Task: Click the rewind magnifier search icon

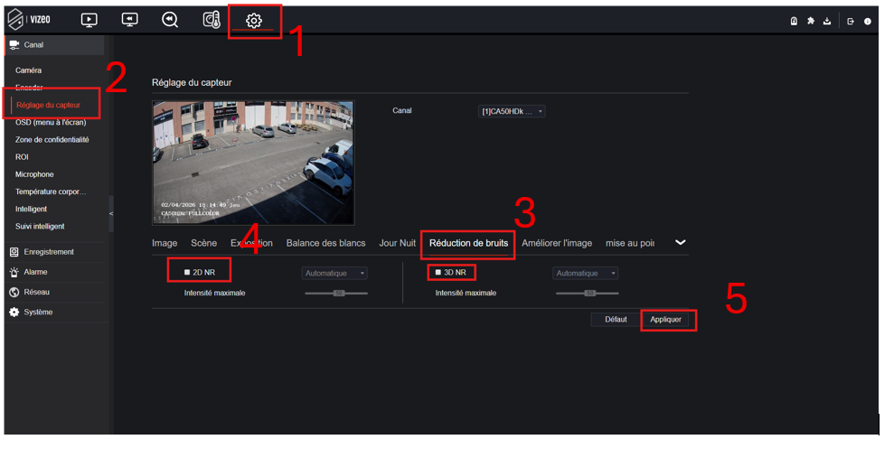Action: [170, 20]
